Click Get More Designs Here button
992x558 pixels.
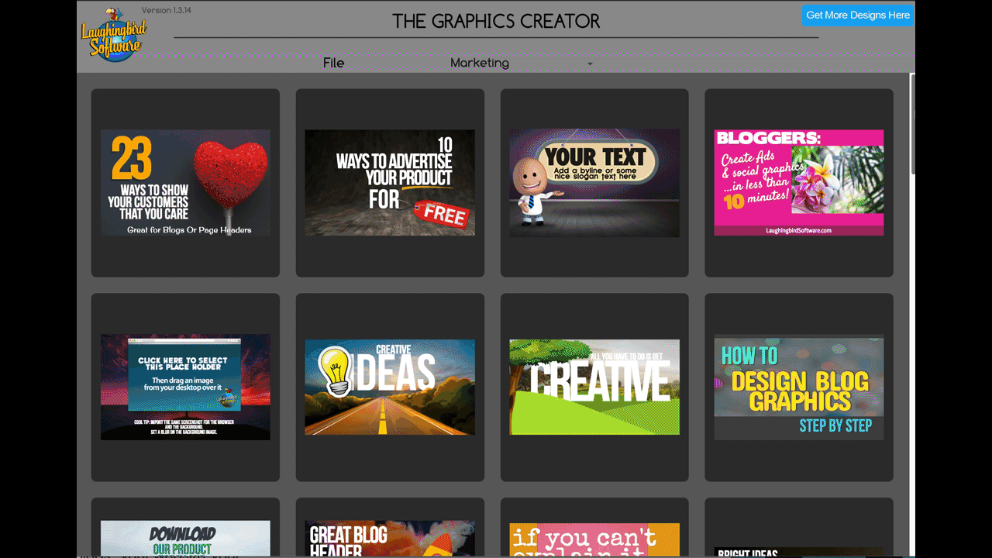click(857, 15)
